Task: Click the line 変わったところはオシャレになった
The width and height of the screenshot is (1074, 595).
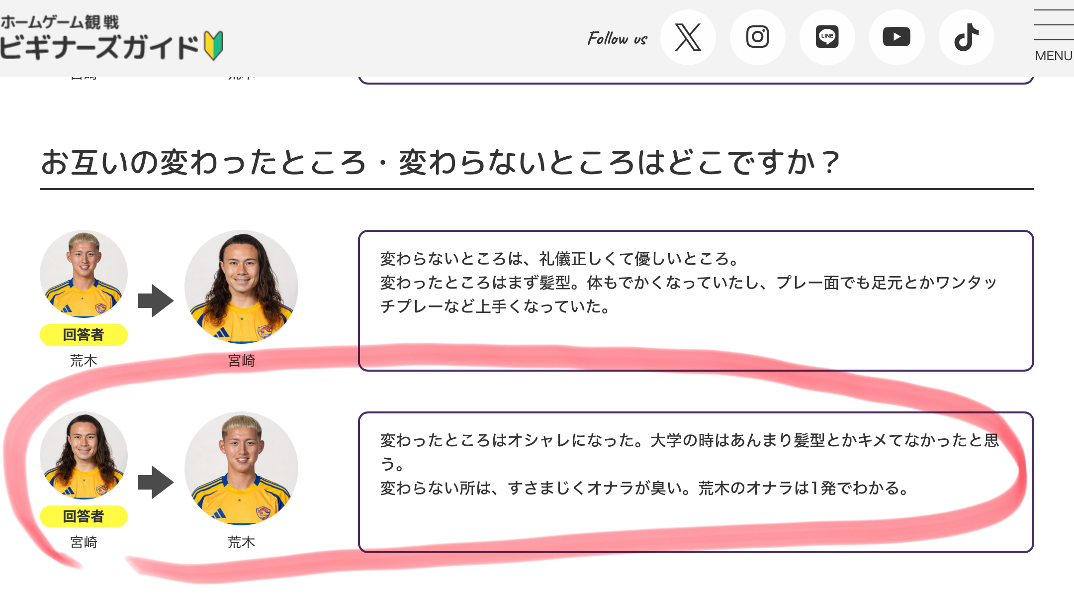Action: [x=690, y=440]
